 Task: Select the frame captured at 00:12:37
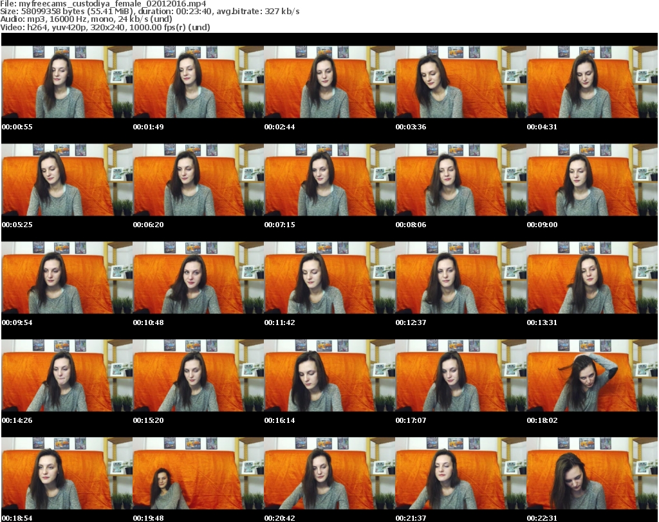coord(460,278)
